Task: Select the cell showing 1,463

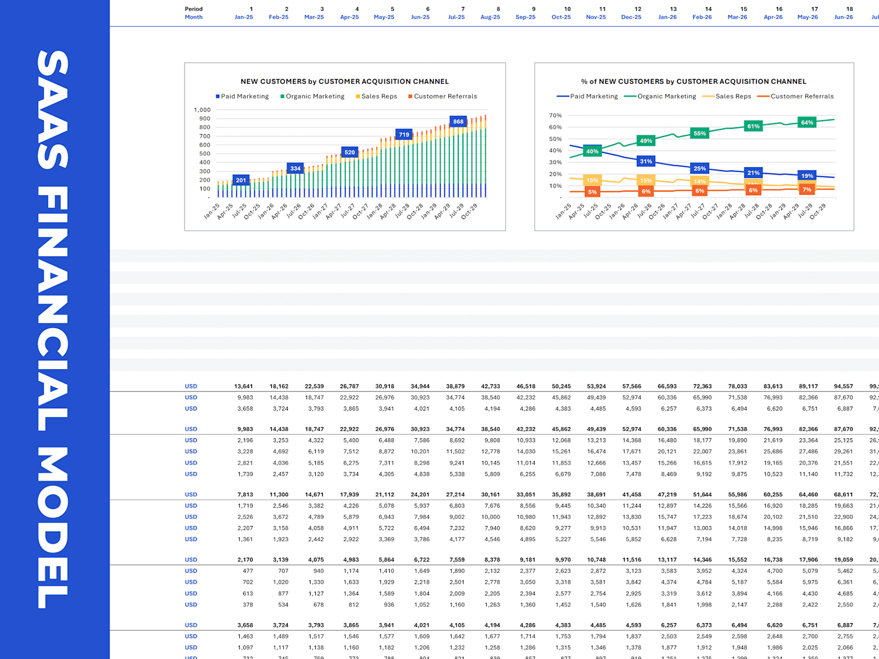Action: [245, 637]
